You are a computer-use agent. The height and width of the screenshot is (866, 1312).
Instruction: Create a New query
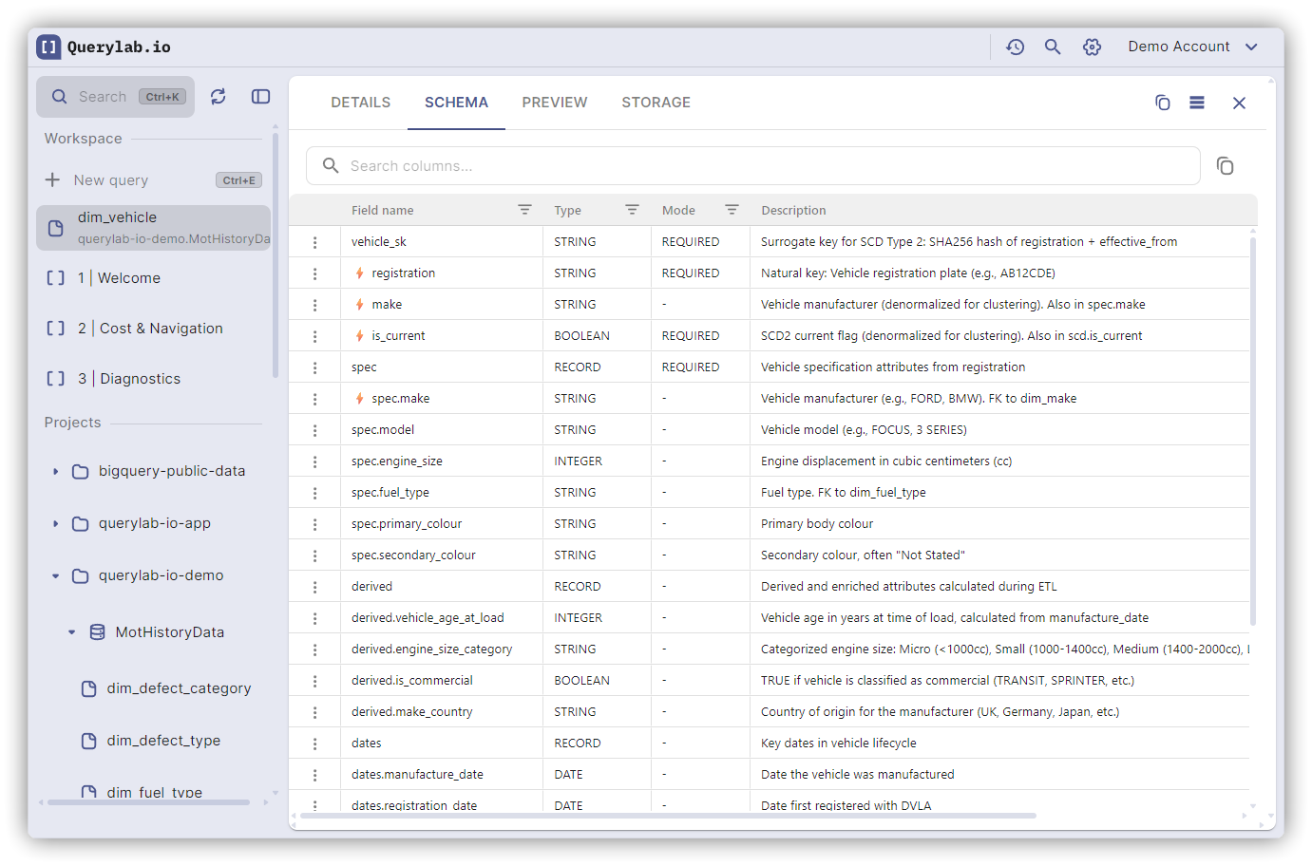(x=111, y=180)
